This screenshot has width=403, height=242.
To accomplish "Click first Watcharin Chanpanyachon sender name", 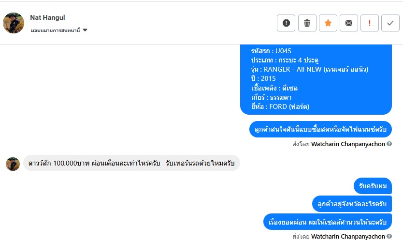I will tap(348, 144).
